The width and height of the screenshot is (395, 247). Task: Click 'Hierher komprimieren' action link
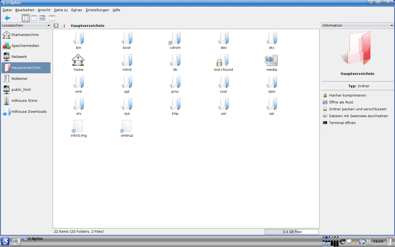[347, 96]
